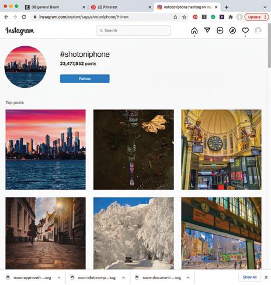Image resolution: width=271 pixels, height=285 pixels.
Task: Click the Top posts label
Action: [x=15, y=102]
